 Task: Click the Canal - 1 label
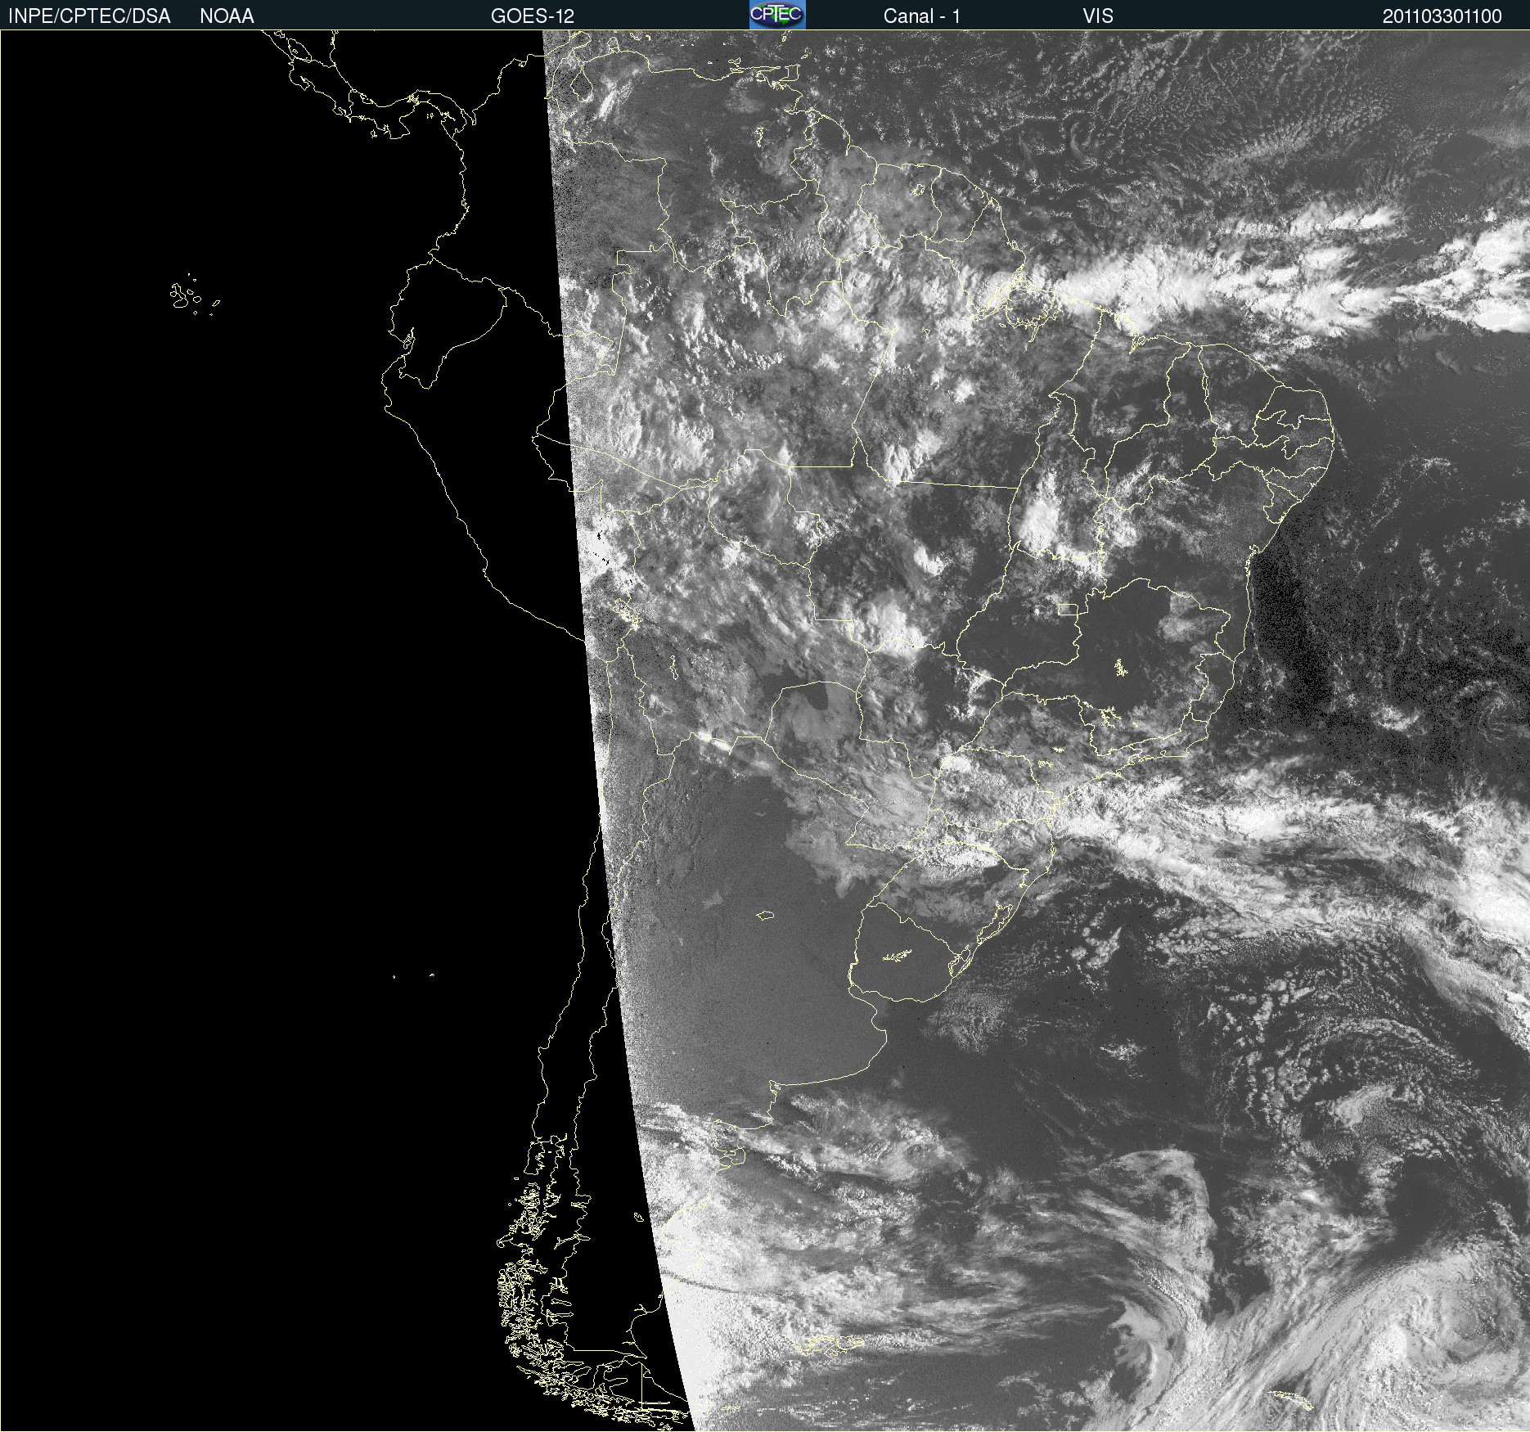[921, 16]
